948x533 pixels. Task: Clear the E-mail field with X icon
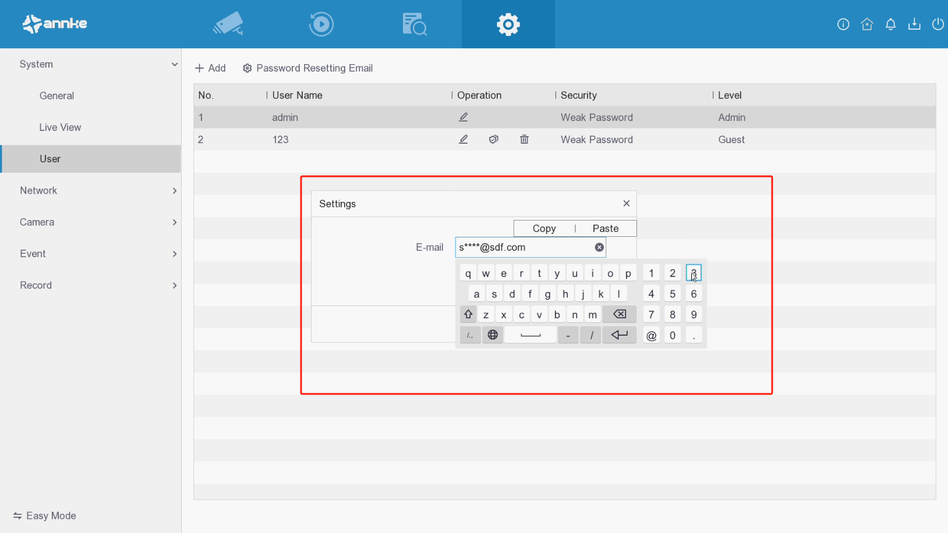pos(599,247)
